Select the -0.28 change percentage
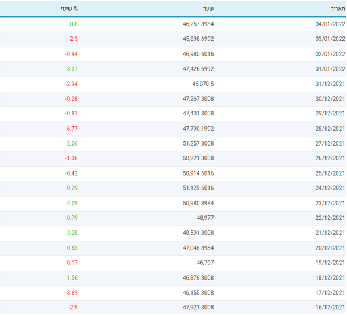 click(x=71, y=98)
